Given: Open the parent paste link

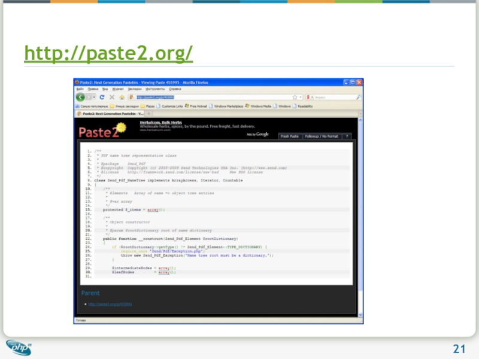Looking at the screenshot, I should [x=110, y=305].
